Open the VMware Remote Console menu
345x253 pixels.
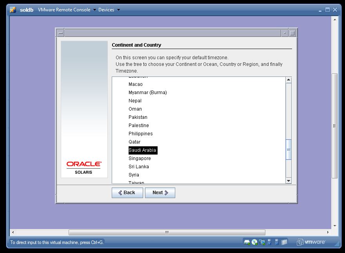(x=64, y=10)
